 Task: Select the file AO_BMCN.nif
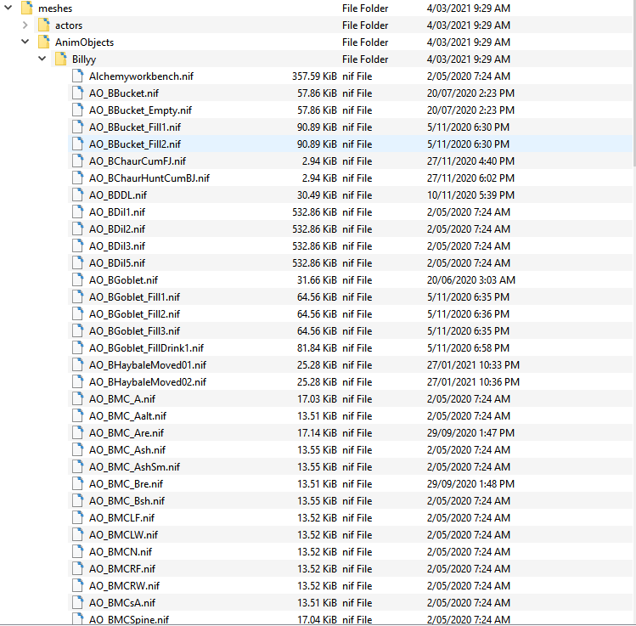(121, 552)
